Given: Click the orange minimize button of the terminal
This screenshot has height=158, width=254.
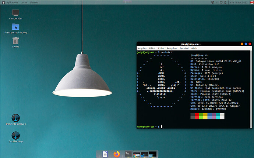Looking at the screenshot, I should tap(242, 44).
